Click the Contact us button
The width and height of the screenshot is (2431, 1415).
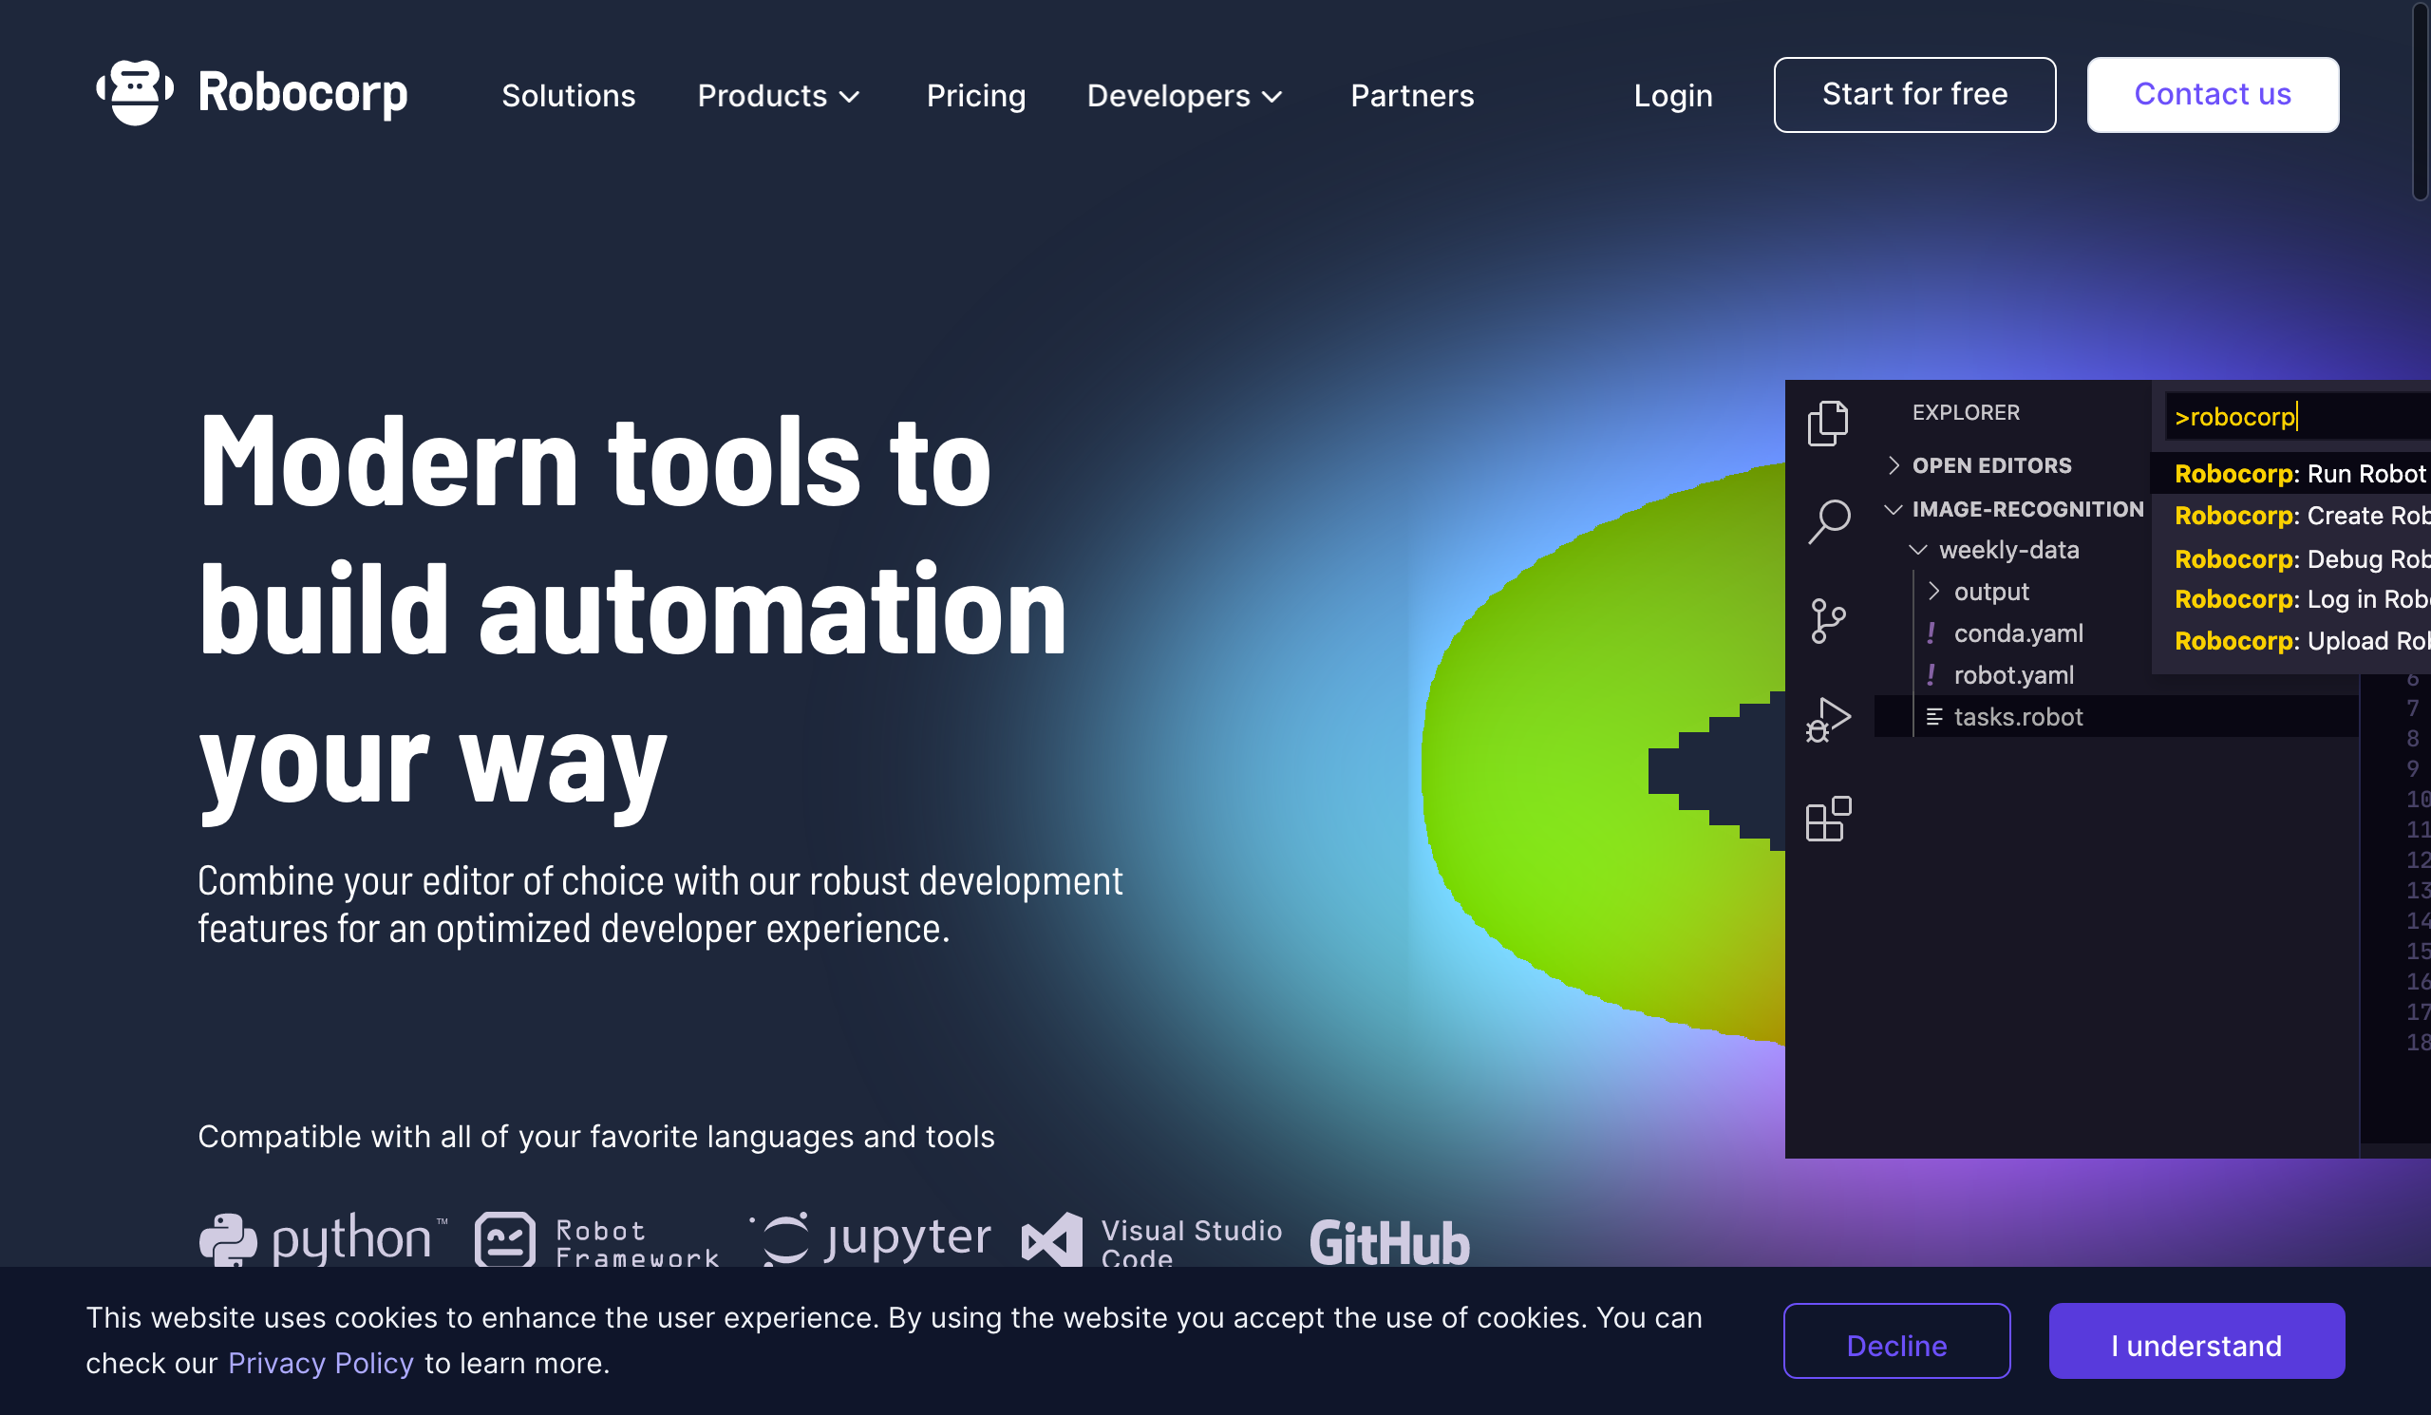[2212, 95]
